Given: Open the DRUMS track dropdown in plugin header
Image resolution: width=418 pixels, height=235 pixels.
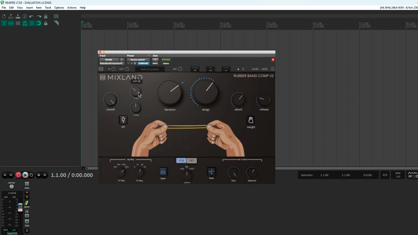Looking at the screenshot, I should click(x=109, y=60).
